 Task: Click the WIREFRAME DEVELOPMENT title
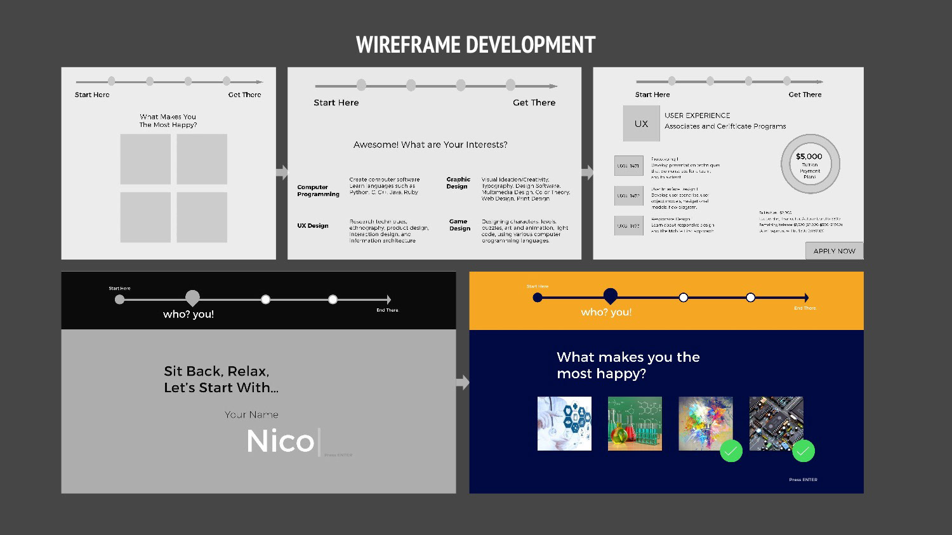tap(475, 45)
